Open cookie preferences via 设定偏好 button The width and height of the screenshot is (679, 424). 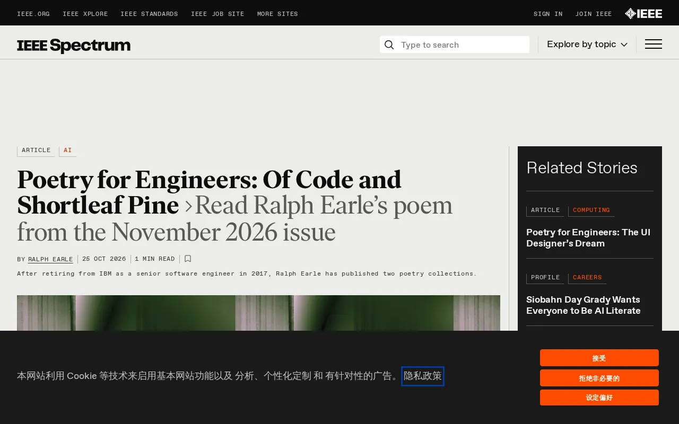coord(599,397)
